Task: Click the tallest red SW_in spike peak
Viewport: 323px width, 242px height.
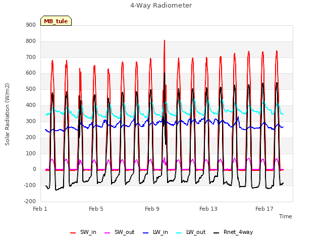Action: 165,40
